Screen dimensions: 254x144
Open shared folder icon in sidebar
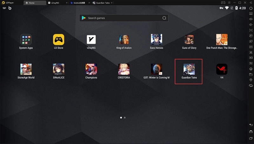point(251,75)
